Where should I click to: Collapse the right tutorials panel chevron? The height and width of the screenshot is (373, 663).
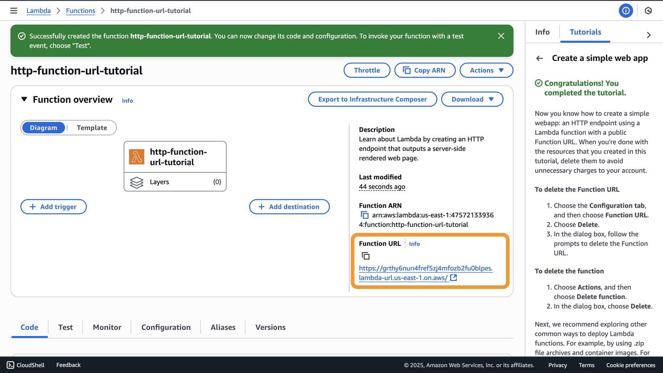tap(649, 35)
